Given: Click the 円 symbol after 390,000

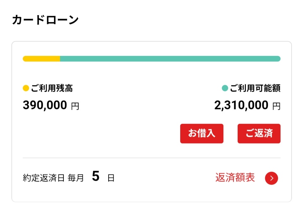Looking at the screenshot, I should click(x=75, y=106).
